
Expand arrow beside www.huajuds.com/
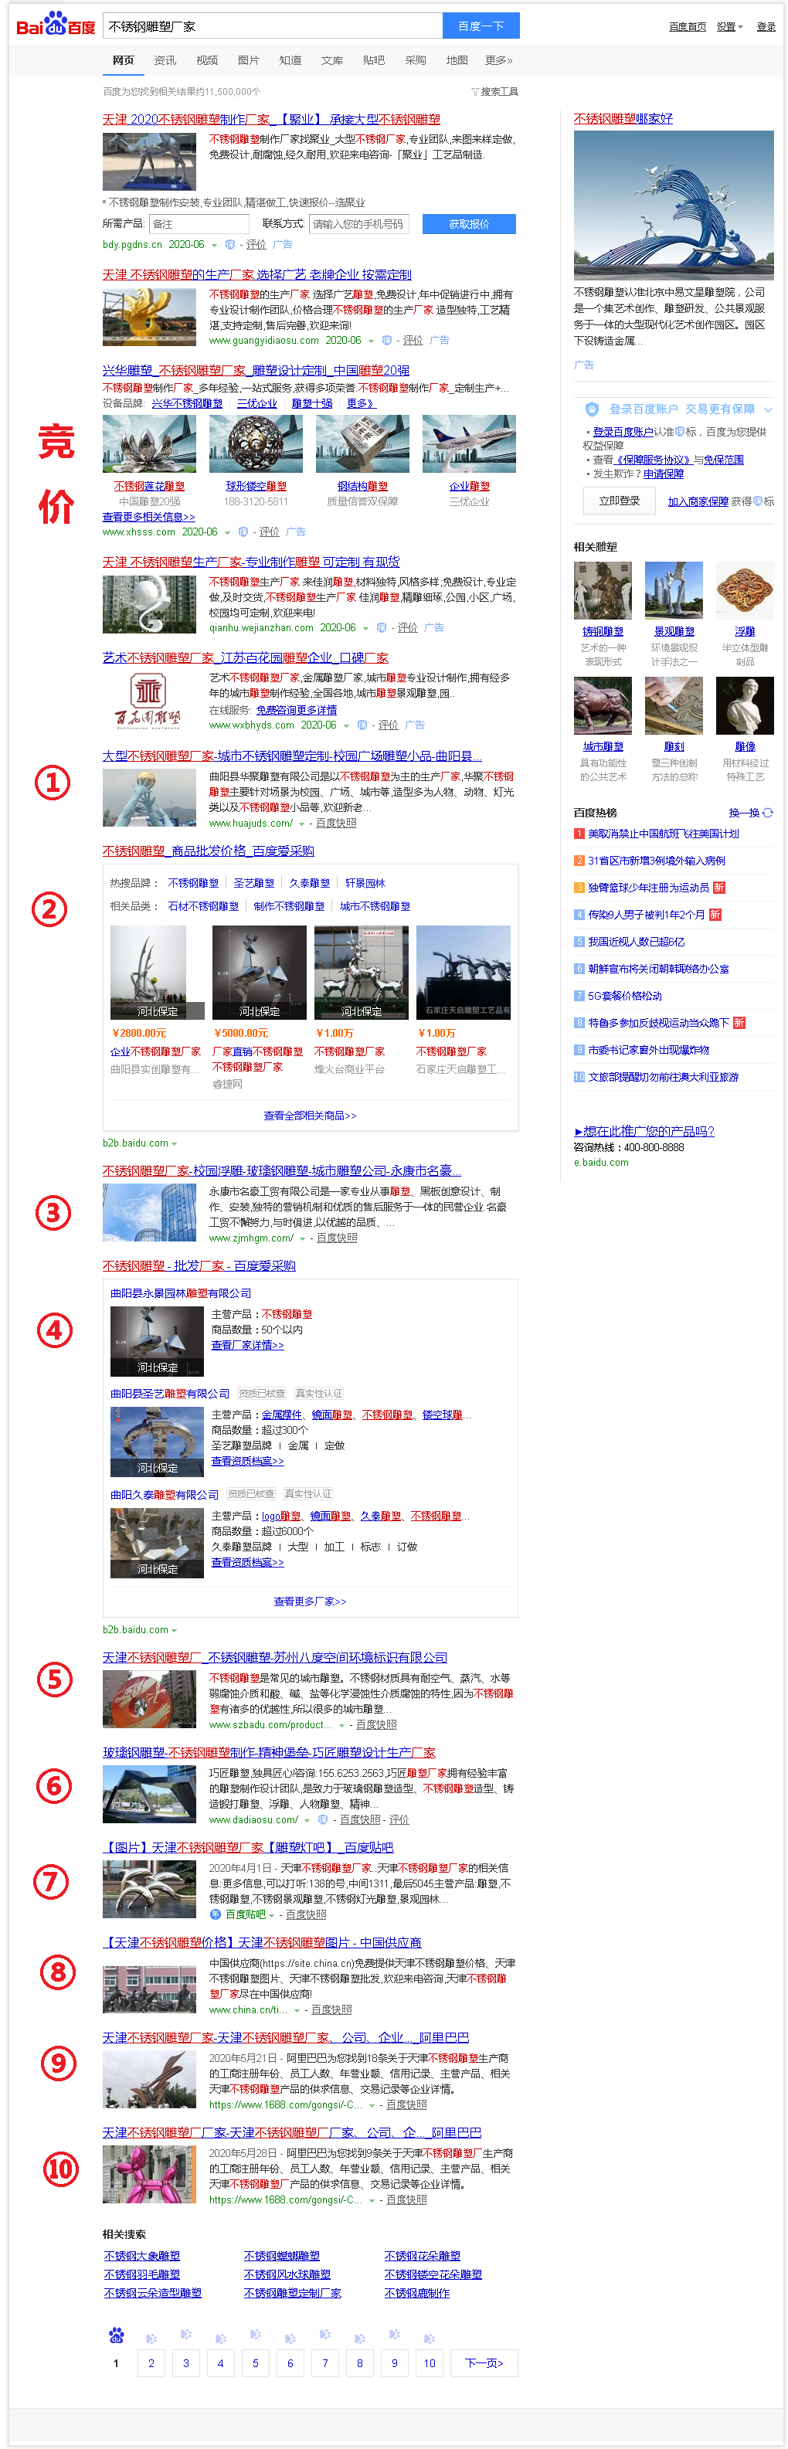(x=301, y=824)
